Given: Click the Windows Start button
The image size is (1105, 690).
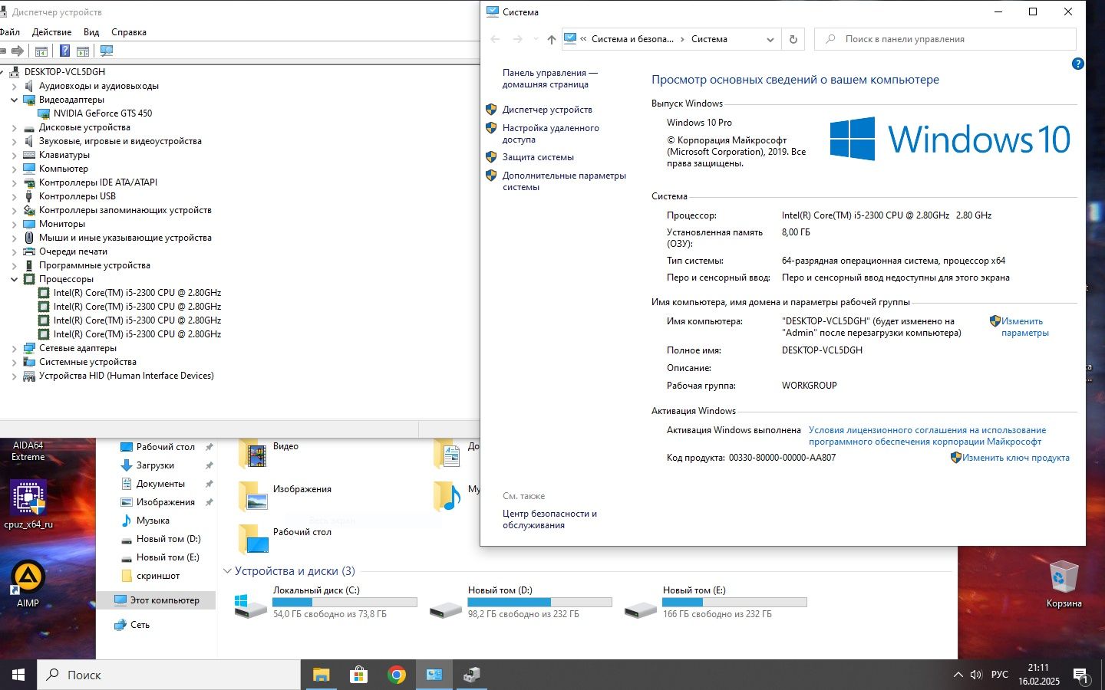Looking at the screenshot, I should tap(18, 675).
